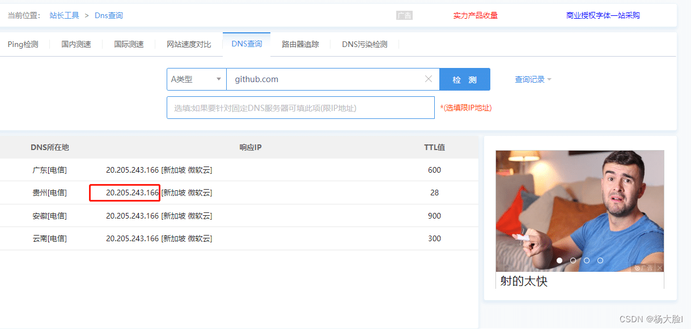Follow the 站长工具 breadcrumb link

tap(64, 15)
